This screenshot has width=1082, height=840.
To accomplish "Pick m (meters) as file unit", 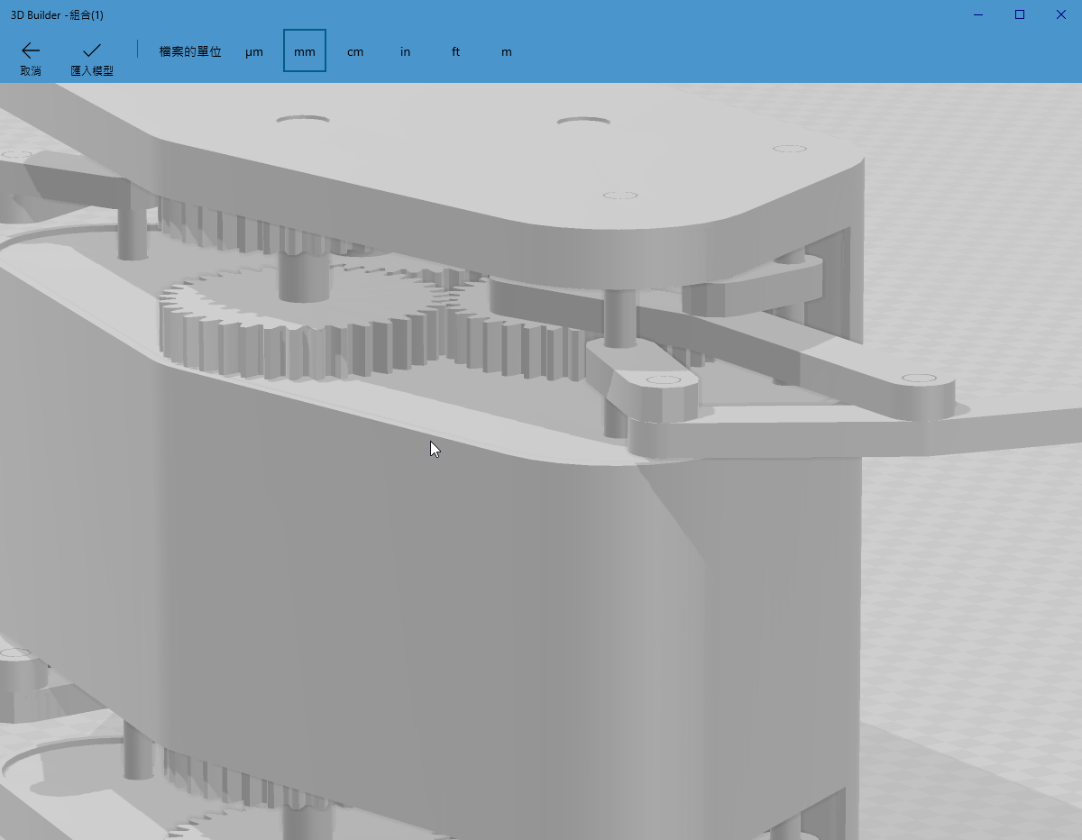I will [x=507, y=51].
